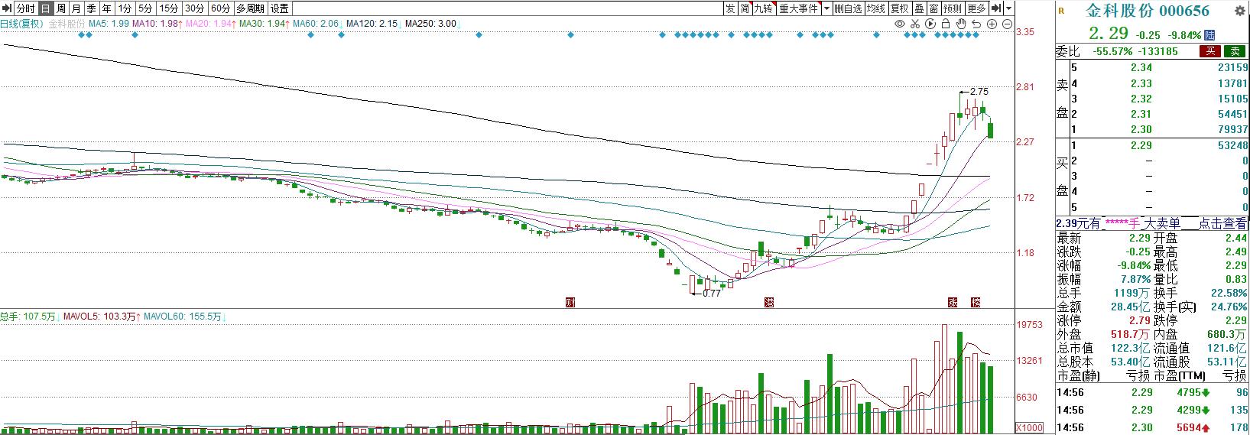Open the 设置 settings button
The width and height of the screenshot is (1250, 435).
(x=280, y=8)
